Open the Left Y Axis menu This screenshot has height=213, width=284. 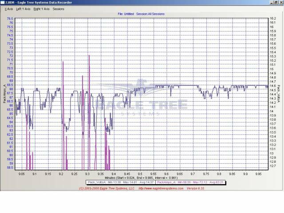point(23,9)
